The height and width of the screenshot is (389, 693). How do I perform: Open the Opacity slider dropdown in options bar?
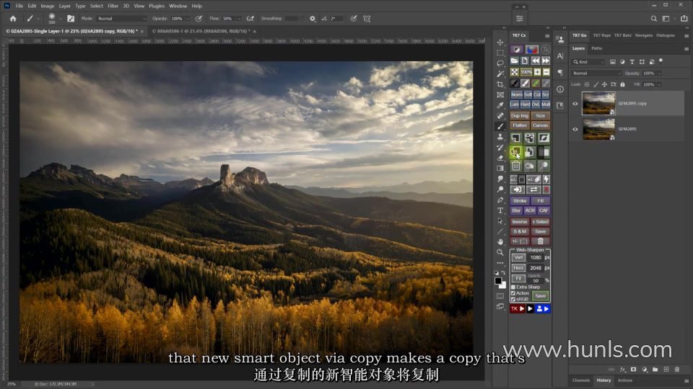click(x=188, y=19)
